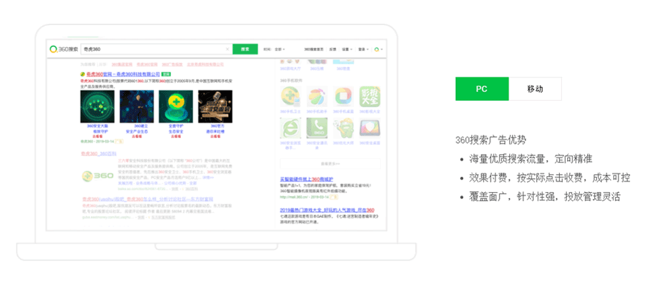Click the green 官网 badge

point(166,74)
